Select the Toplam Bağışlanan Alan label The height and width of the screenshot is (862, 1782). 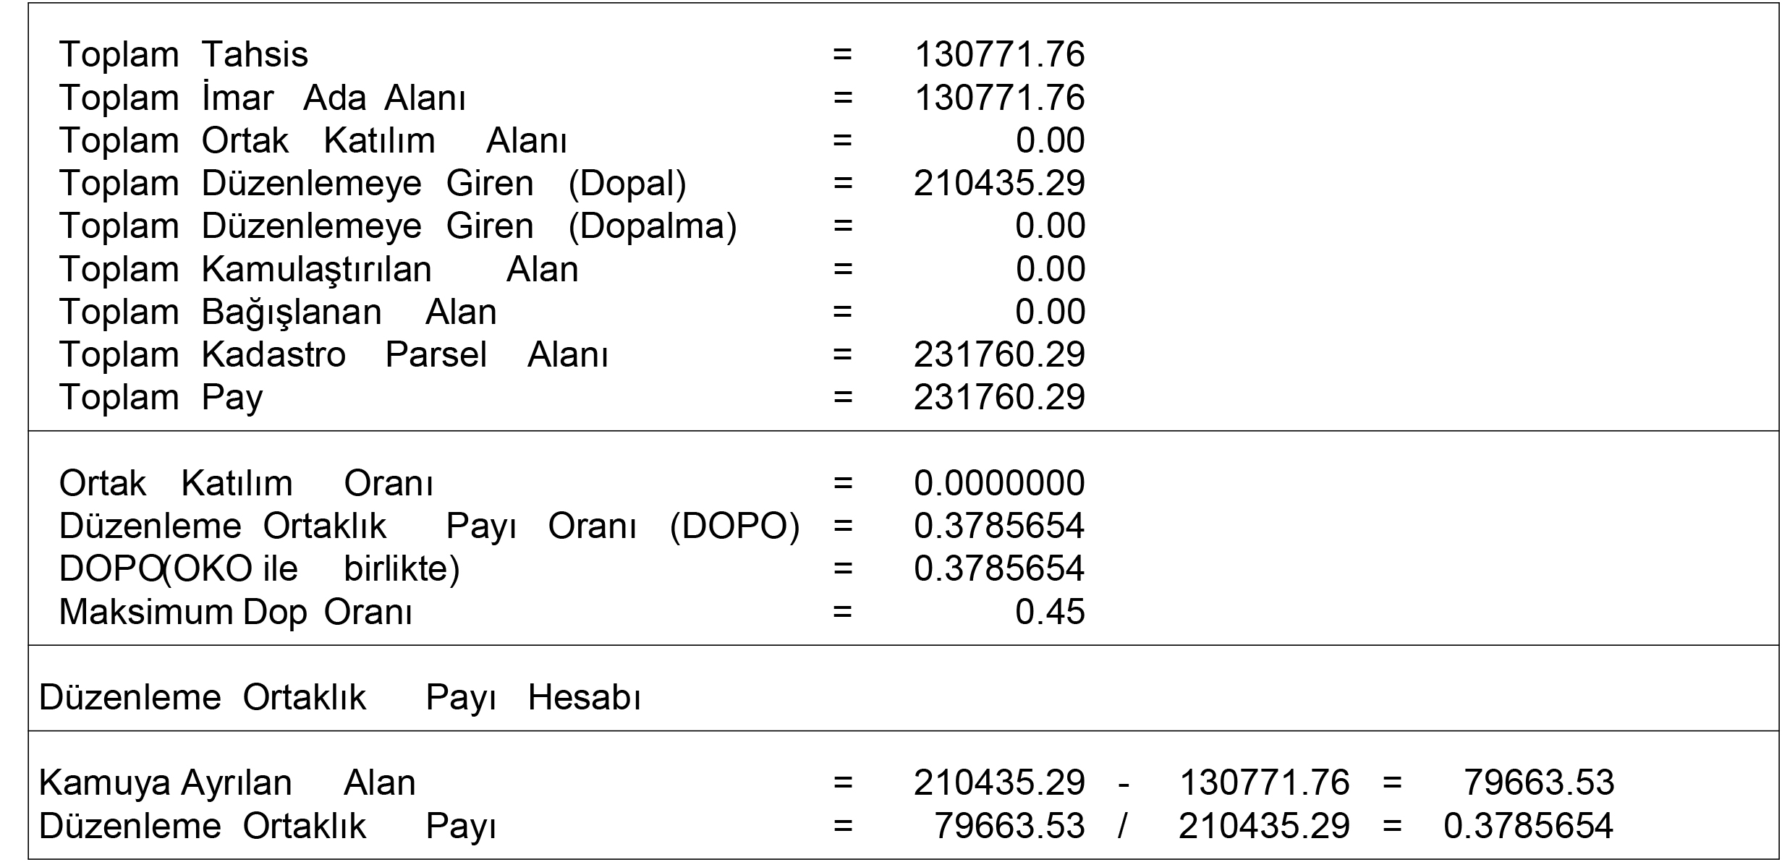(279, 312)
